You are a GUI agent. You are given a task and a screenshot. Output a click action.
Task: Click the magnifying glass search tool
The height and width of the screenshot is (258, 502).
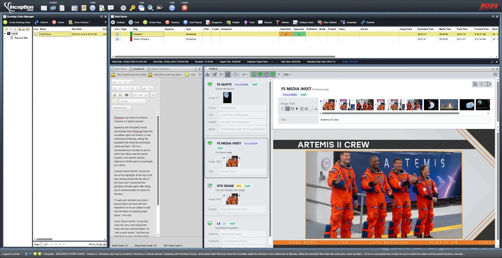click(151, 8)
